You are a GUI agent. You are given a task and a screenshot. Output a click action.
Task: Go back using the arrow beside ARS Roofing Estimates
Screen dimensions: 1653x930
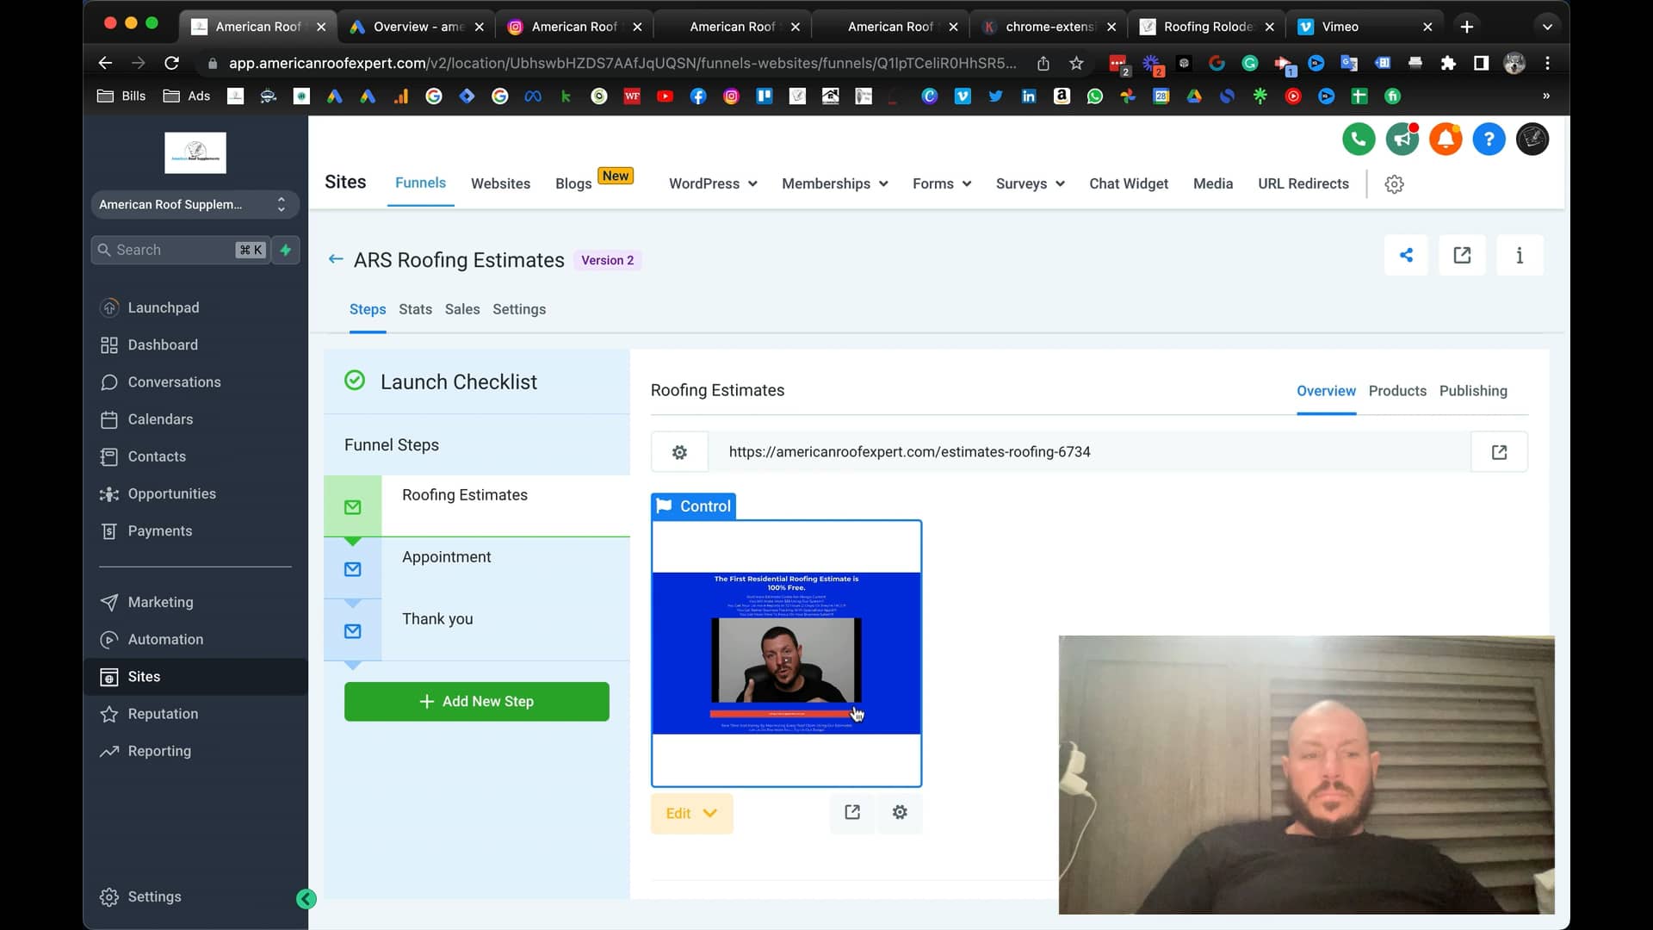point(336,259)
